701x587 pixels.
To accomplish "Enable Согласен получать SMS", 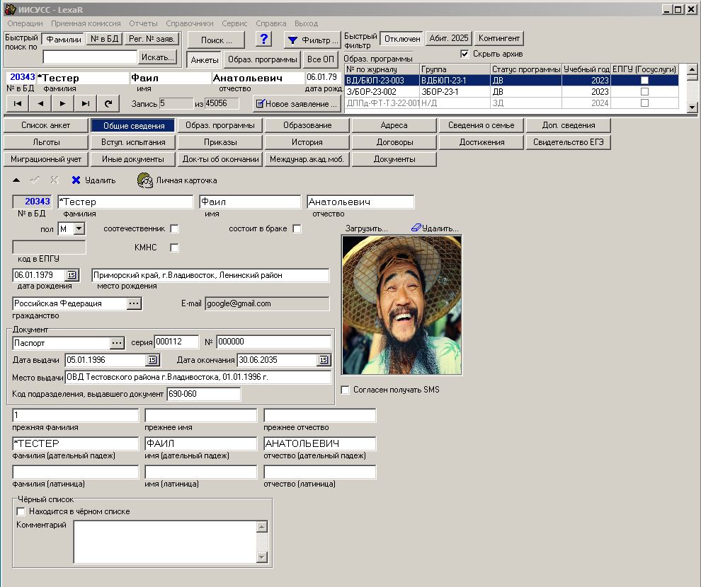I will 346,390.
